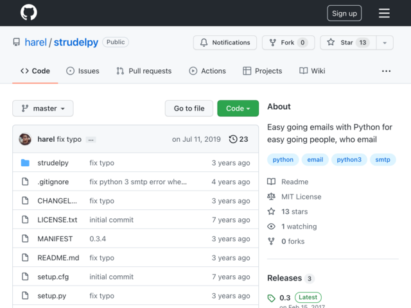
Task: Click the setup.cfg '7 years ago' timestamp
Action: [231, 277]
